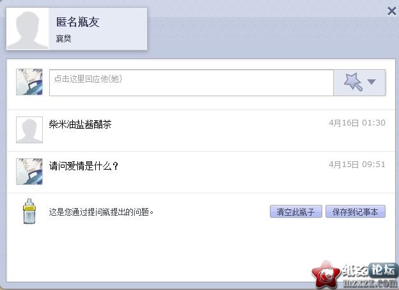Click the 匿名瓶友 name heading

pos(77,22)
